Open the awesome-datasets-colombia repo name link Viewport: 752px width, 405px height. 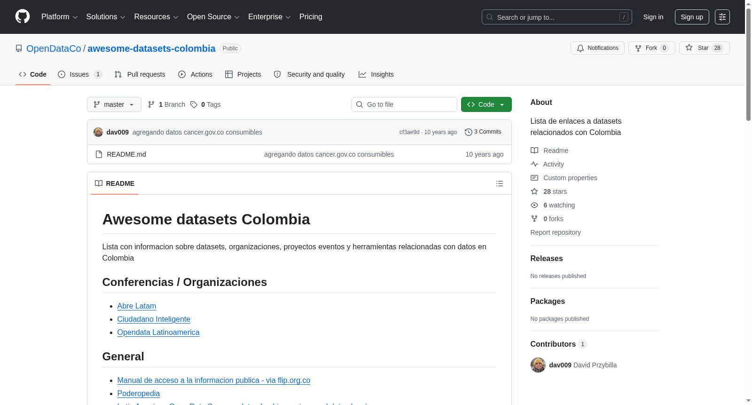[151, 48]
